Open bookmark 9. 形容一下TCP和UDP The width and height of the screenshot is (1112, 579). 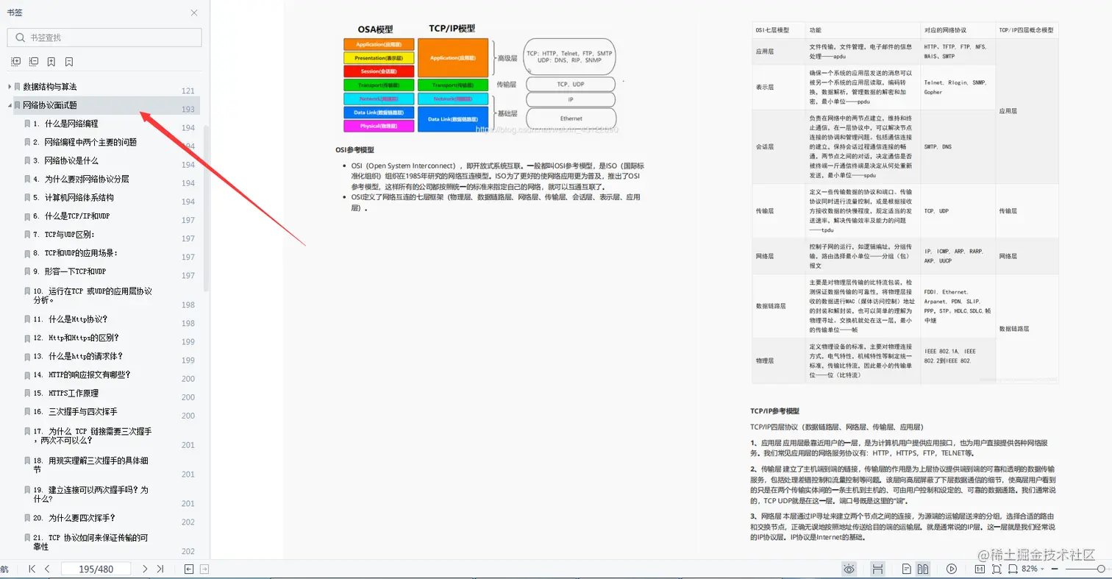[69, 271]
